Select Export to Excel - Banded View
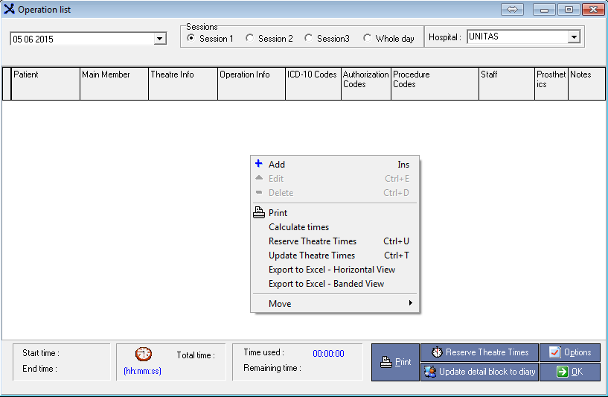This screenshot has height=397, width=608. [x=326, y=283]
